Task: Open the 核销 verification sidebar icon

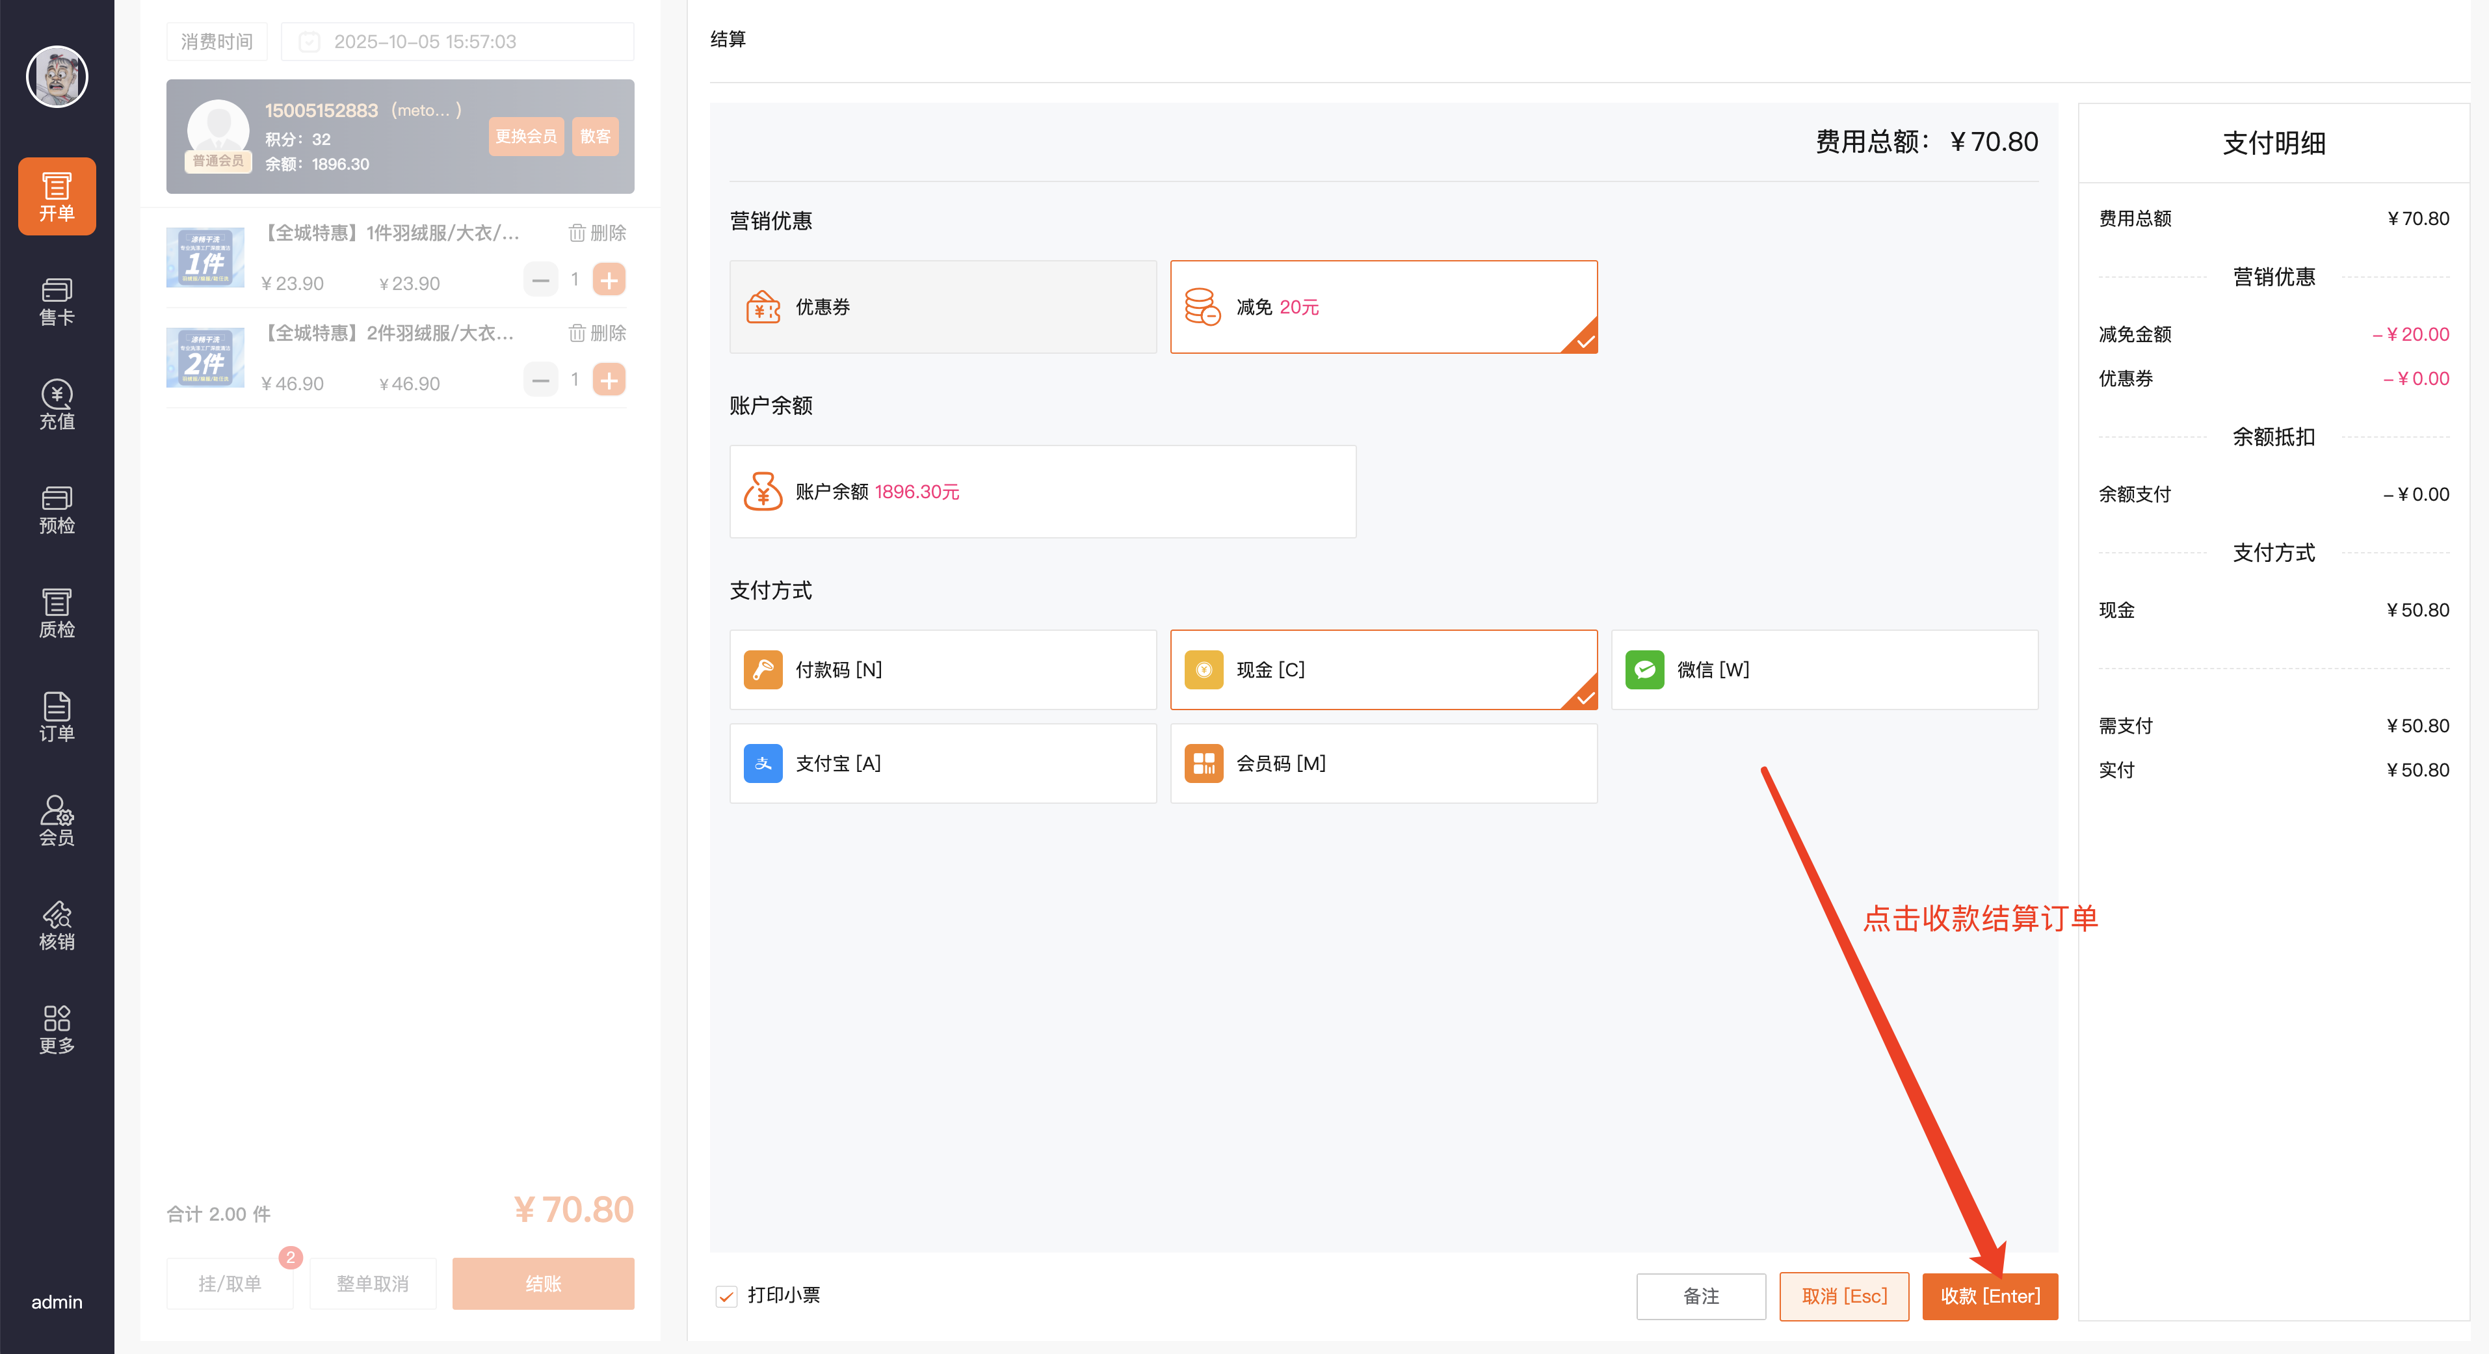Action: pyautogui.click(x=57, y=925)
